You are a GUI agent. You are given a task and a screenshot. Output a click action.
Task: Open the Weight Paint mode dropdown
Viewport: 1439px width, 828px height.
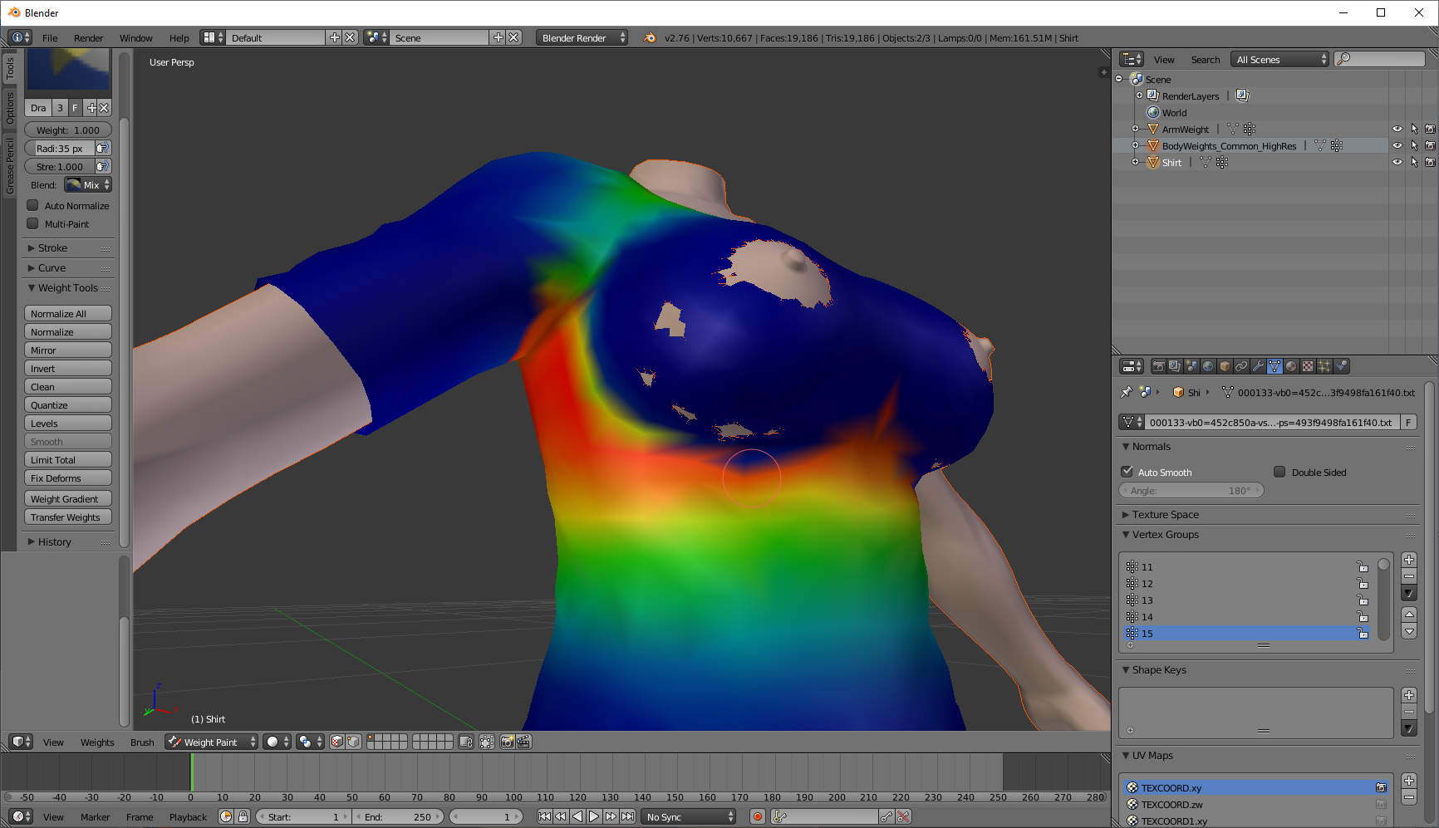(x=212, y=742)
